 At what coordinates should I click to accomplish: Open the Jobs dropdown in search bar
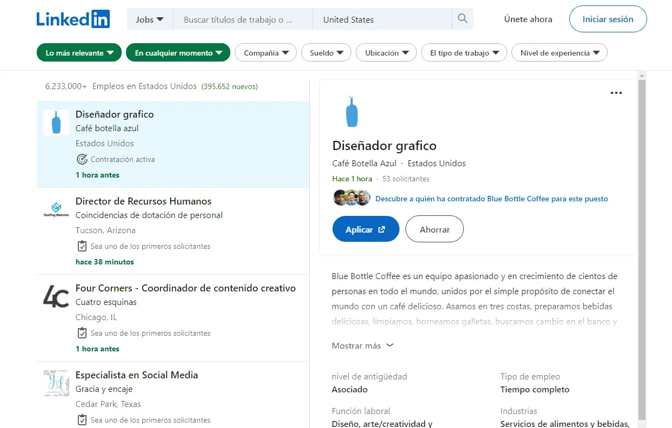(150, 19)
